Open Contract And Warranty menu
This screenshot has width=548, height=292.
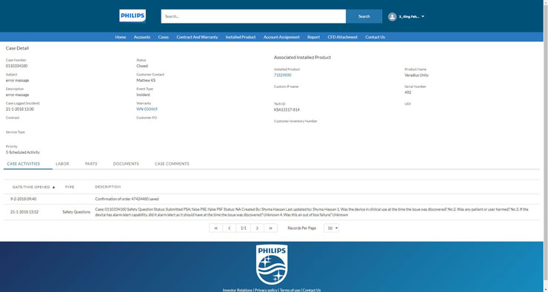[197, 37]
